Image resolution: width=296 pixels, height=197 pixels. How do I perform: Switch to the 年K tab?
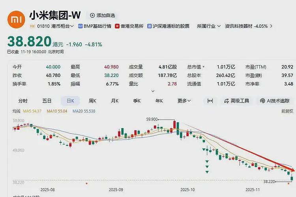point(159,101)
